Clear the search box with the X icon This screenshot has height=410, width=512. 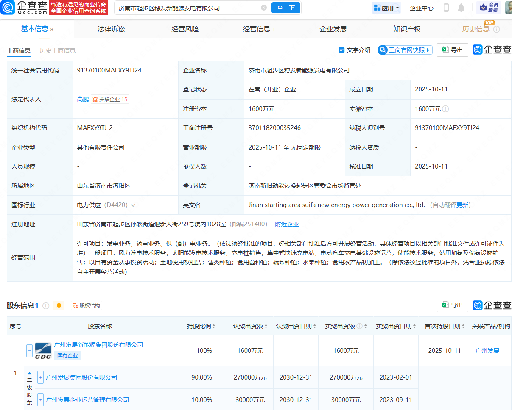264,8
